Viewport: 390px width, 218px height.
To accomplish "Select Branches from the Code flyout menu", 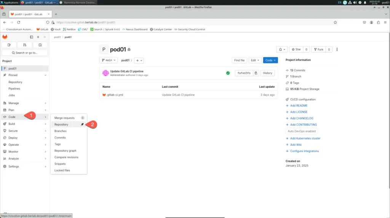I will (61, 131).
